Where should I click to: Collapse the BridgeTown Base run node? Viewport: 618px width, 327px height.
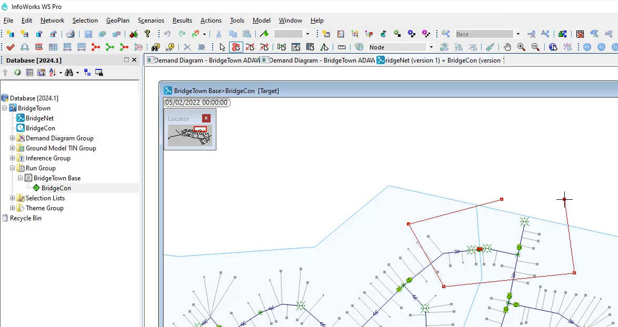tap(20, 178)
